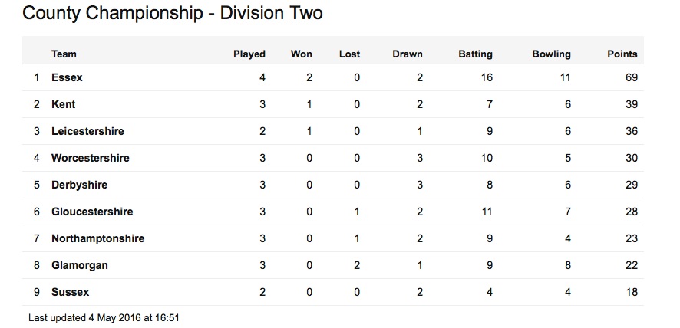Click the Played column header
This screenshot has height=328, width=680.
(249, 54)
